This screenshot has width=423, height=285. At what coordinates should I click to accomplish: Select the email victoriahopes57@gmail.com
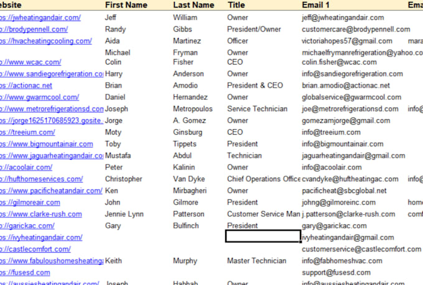point(347,41)
